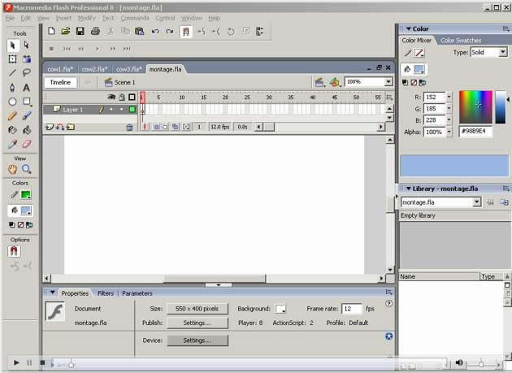
Task: Select the Oval tool
Action: [x=13, y=102]
